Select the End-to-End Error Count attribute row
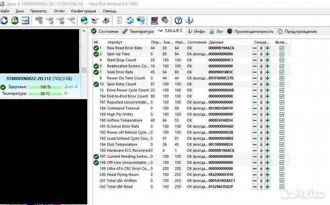The image size is (330, 205). tap(192, 96)
